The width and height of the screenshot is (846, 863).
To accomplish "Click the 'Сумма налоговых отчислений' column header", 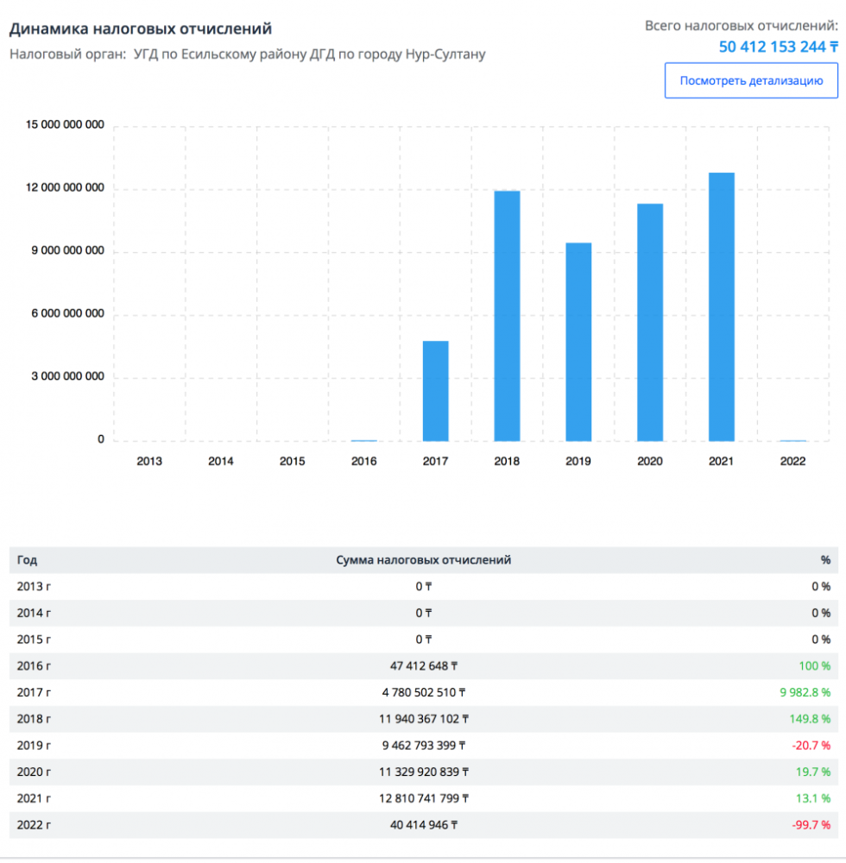I will pyautogui.click(x=423, y=560).
